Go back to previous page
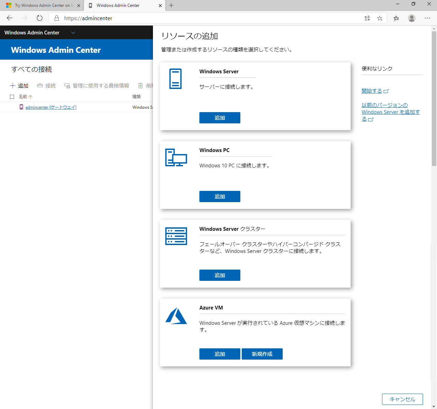 [10, 18]
